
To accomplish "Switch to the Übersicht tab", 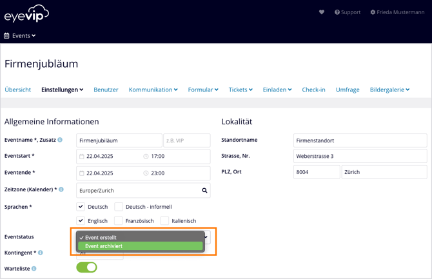I will [17, 90].
